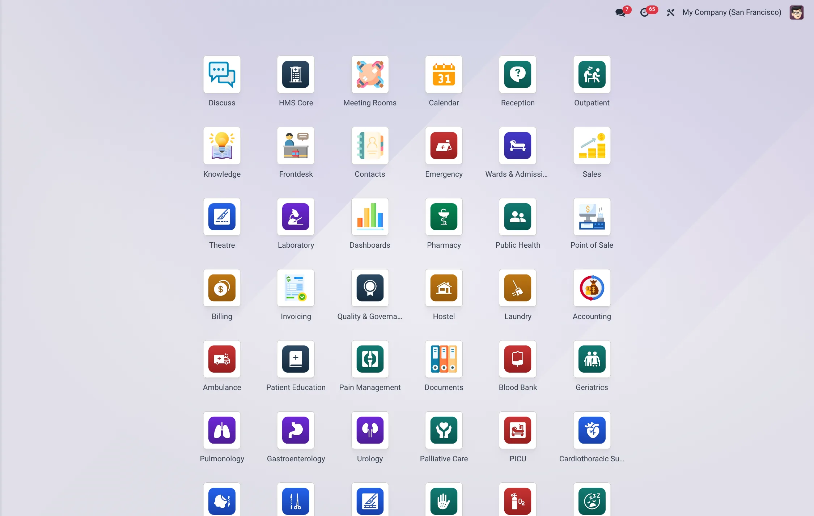Screen dimensions: 814x516
Task: Launch the Laundry app
Action: (x=518, y=288)
